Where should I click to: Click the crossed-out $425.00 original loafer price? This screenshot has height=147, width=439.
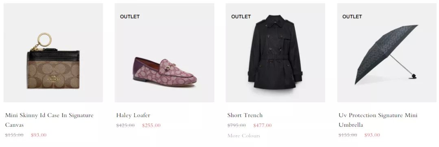[x=126, y=125]
